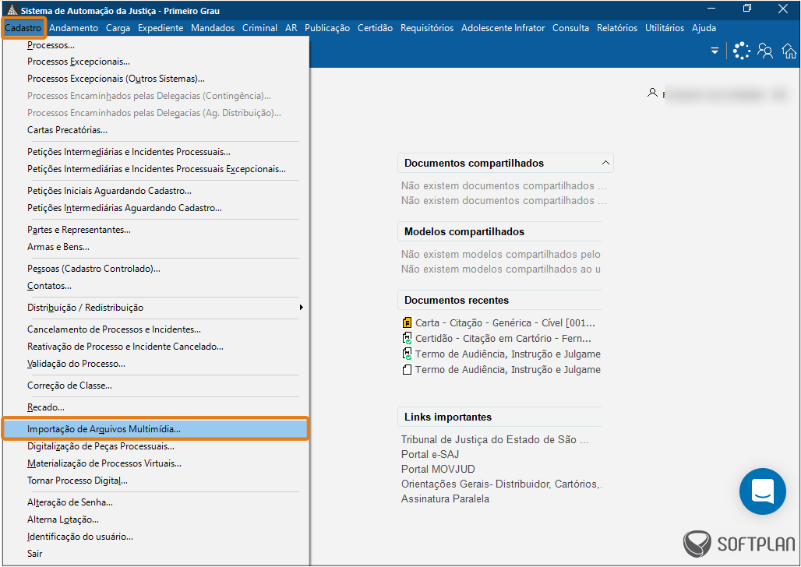Screen dimensions: 801x567
Task: Click the Certidão - Citação em Cartório icon
Action: (408, 338)
